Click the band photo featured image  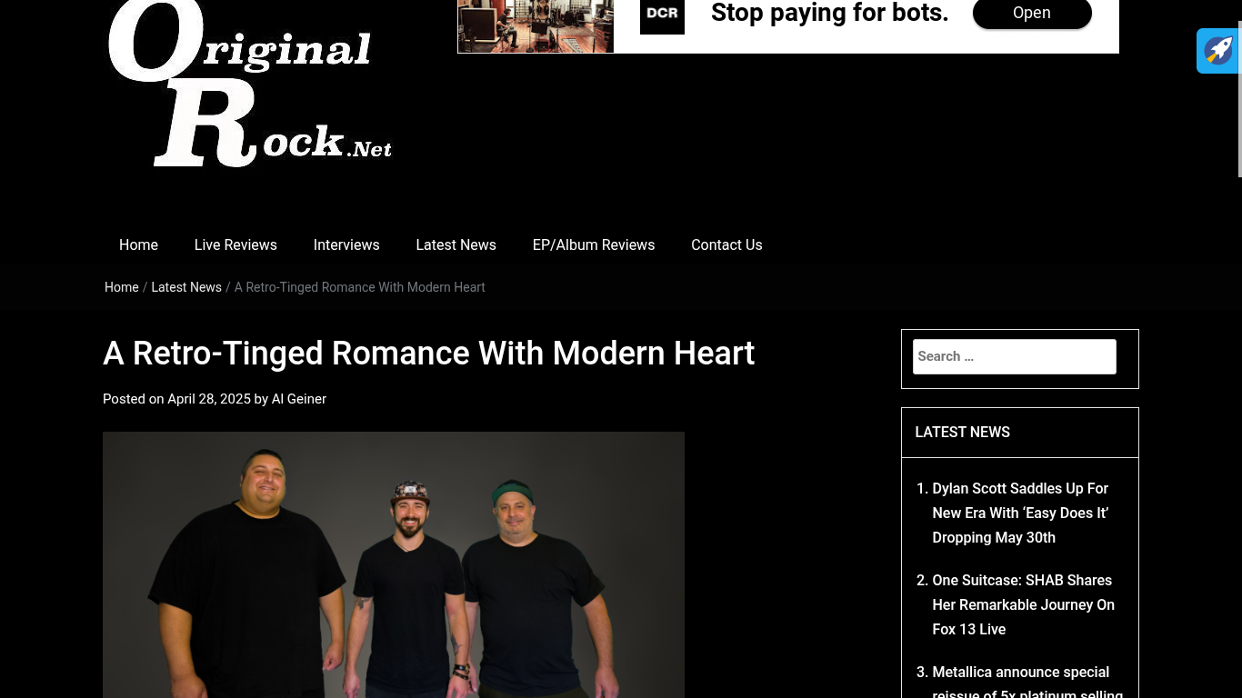[394, 564]
